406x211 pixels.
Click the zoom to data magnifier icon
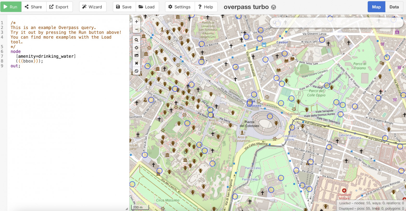click(x=136, y=40)
